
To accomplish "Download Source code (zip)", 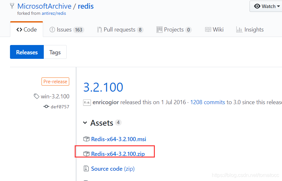I will pos(113,169).
